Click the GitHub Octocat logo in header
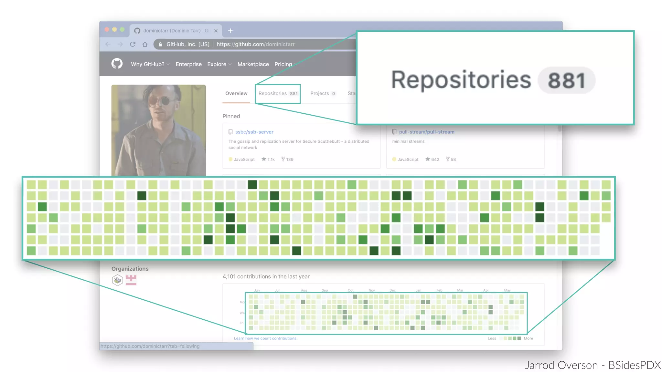This screenshot has height=372, width=662. (117, 64)
